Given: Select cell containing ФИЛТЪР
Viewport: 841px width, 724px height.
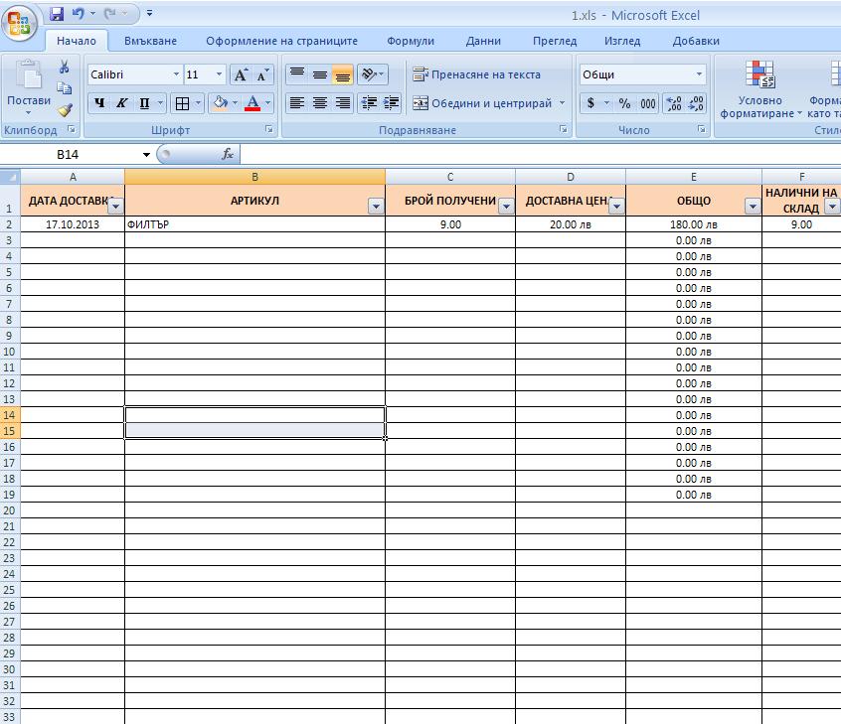Looking at the screenshot, I should pyautogui.click(x=254, y=224).
